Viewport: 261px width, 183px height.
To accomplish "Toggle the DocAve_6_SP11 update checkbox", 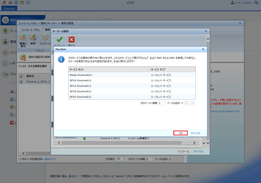I will [21, 82].
